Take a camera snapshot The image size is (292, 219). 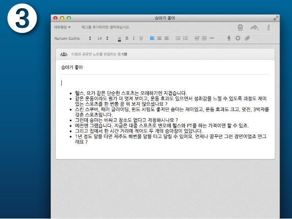pos(238,38)
